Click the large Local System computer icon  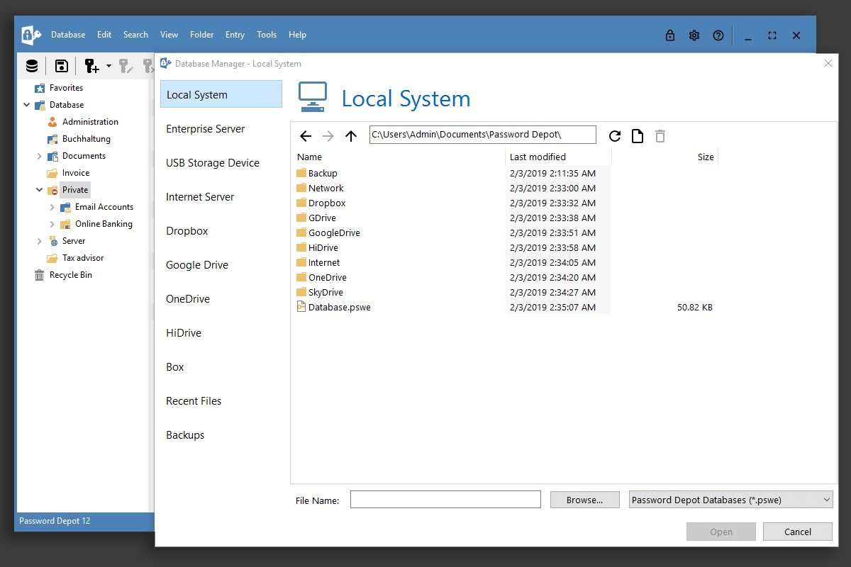click(x=313, y=97)
